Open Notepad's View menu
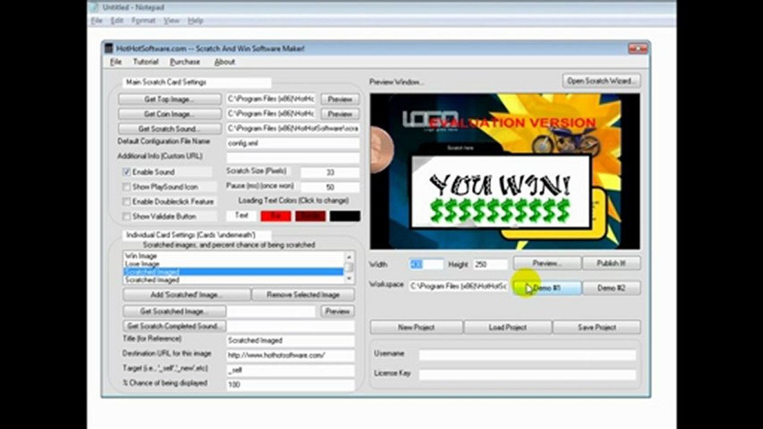Image resolution: width=763 pixels, height=429 pixels. tap(171, 20)
